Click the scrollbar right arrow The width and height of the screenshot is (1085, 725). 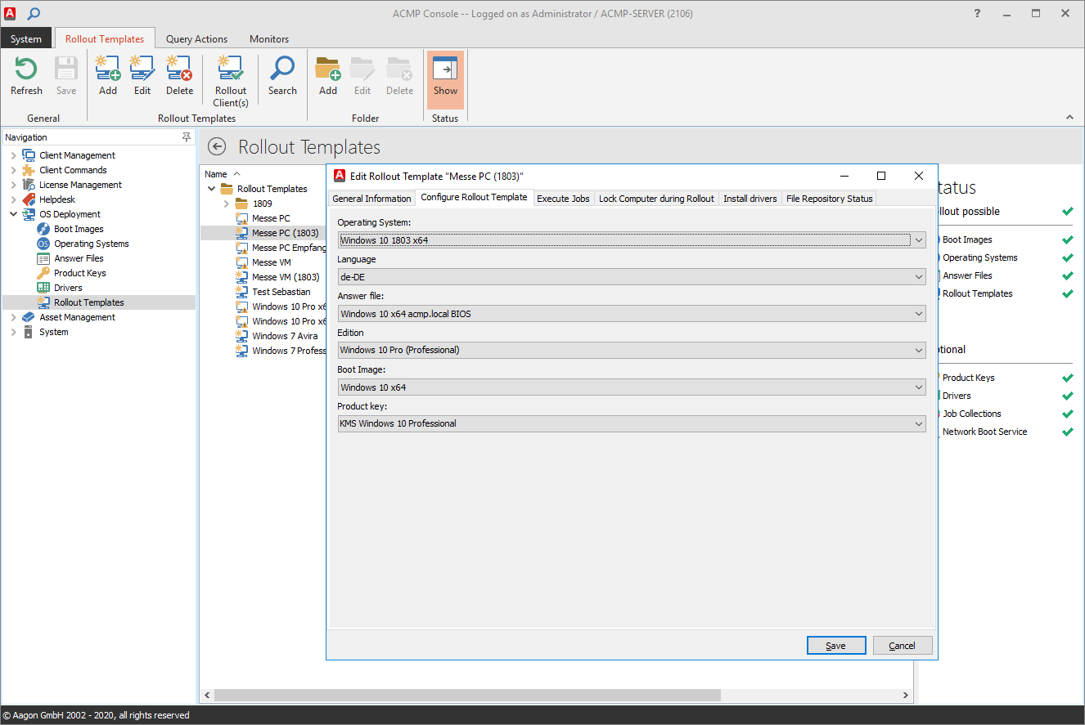click(907, 695)
